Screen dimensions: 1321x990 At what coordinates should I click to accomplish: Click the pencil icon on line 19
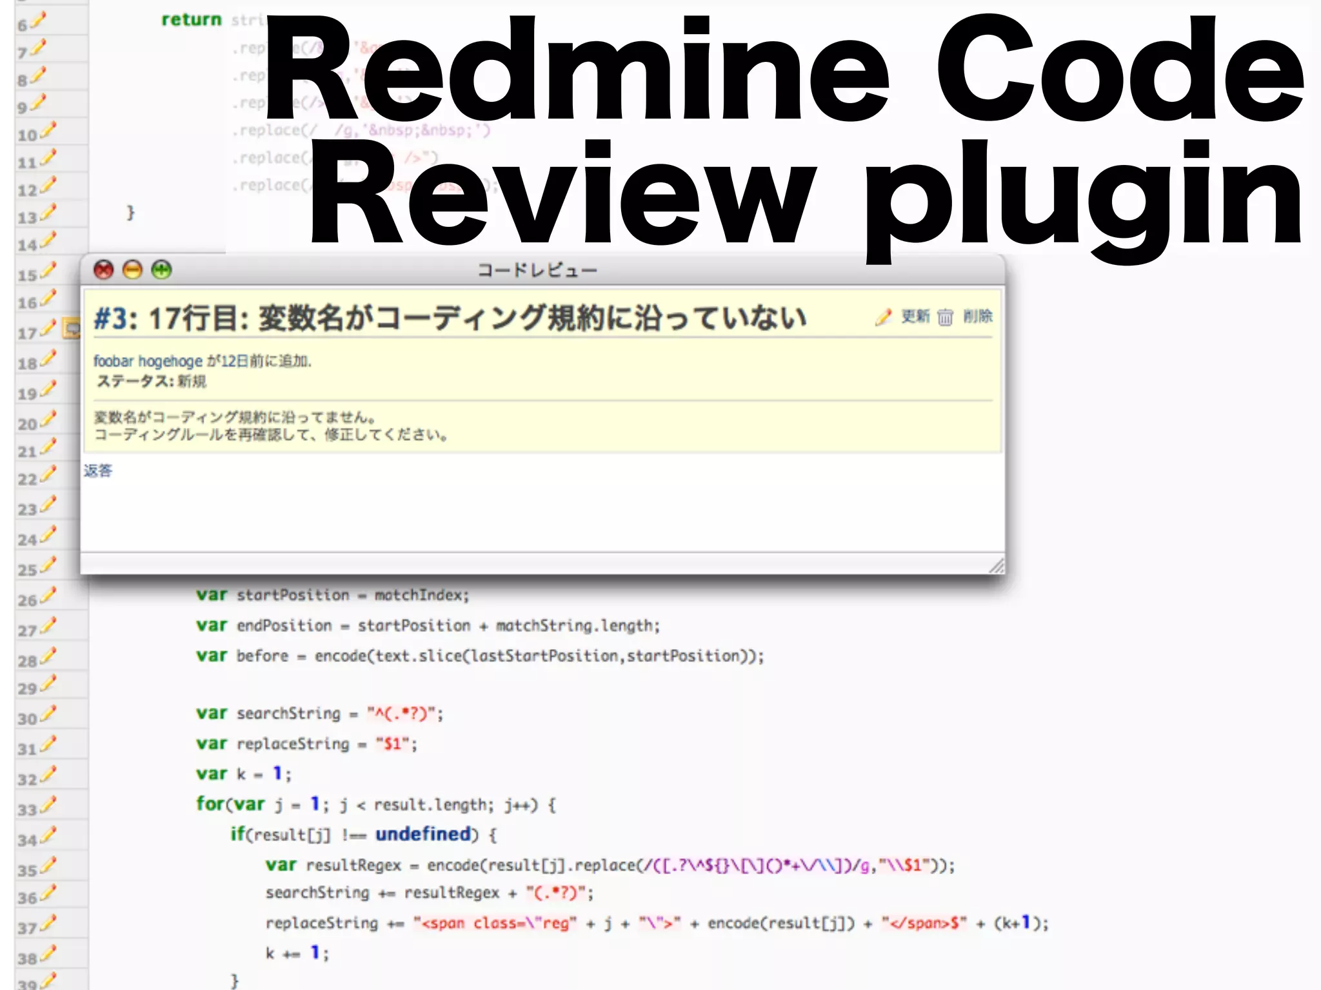(48, 389)
